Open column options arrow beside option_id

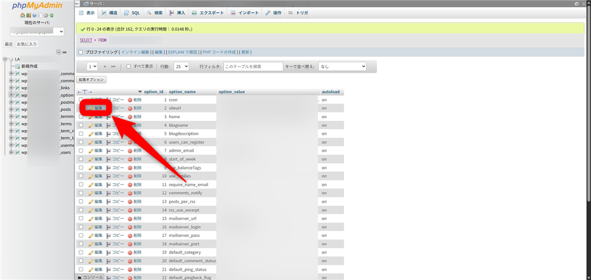[140, 92]
